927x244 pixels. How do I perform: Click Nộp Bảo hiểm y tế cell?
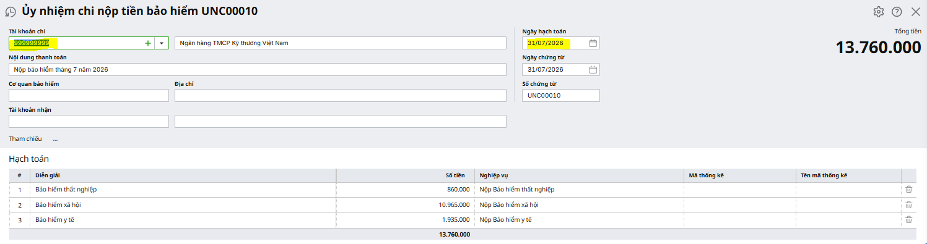pos(580,220)
